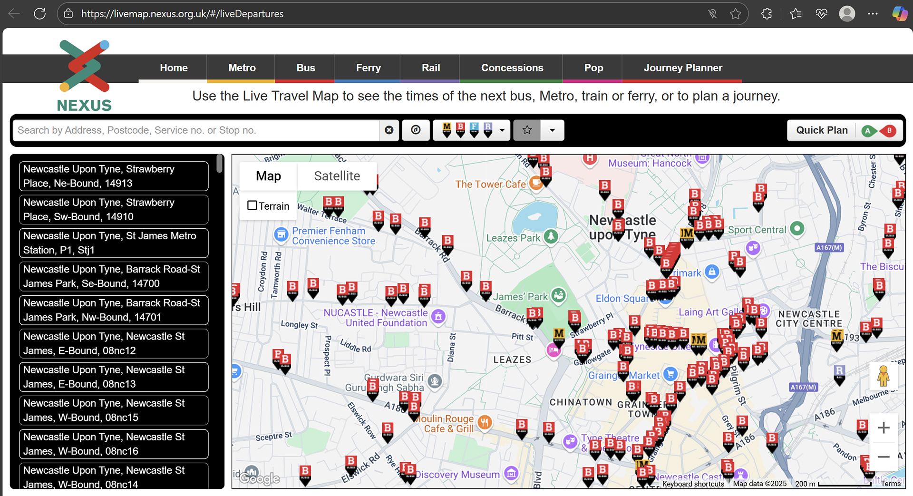Click Moulin Rouge Cafe & Grill pin
Screen dimensions: 913x496
pos(484,422)
